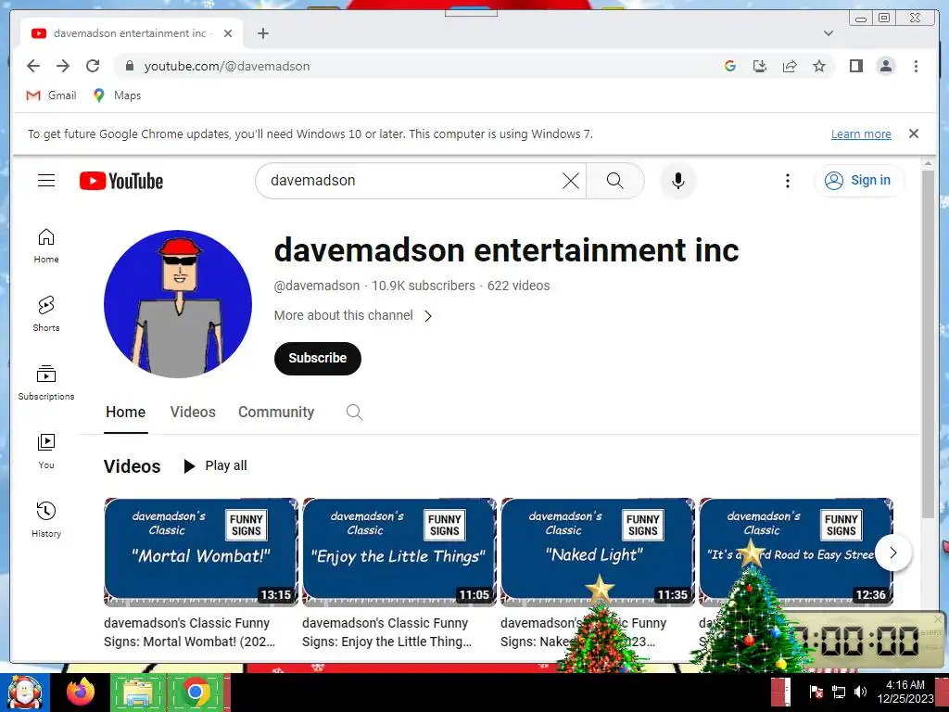The height and width of the screenshot is (712, 949).
Task: Open Gmail bookmark
Action: [x=52, y=95]
